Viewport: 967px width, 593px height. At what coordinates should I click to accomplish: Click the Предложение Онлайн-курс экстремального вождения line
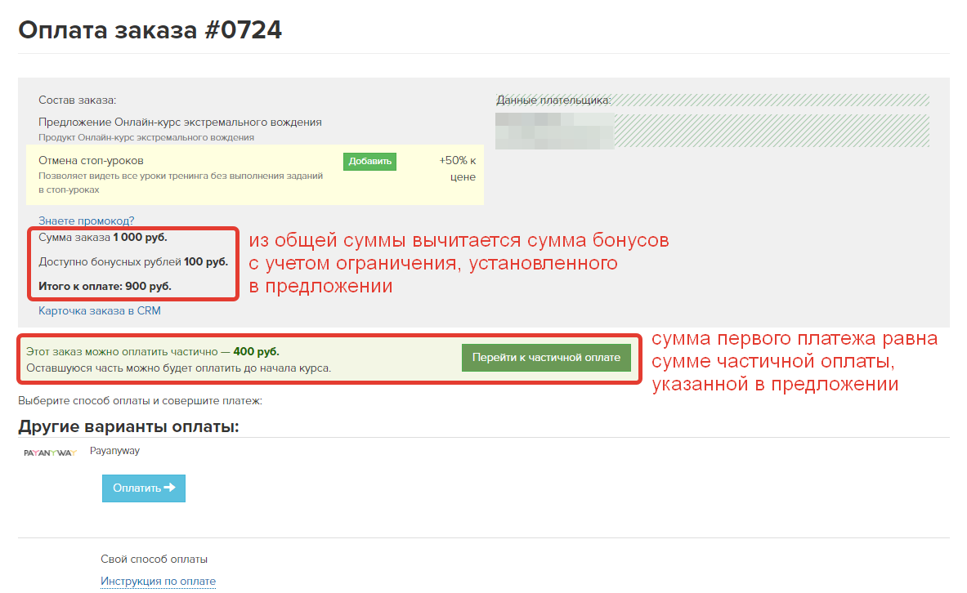click(x=180, y=121)
